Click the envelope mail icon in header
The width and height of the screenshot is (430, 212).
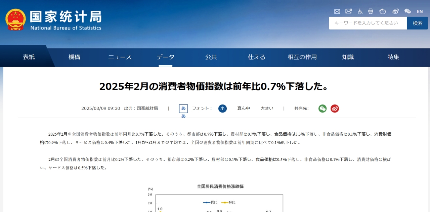click(x=337, y=11)
